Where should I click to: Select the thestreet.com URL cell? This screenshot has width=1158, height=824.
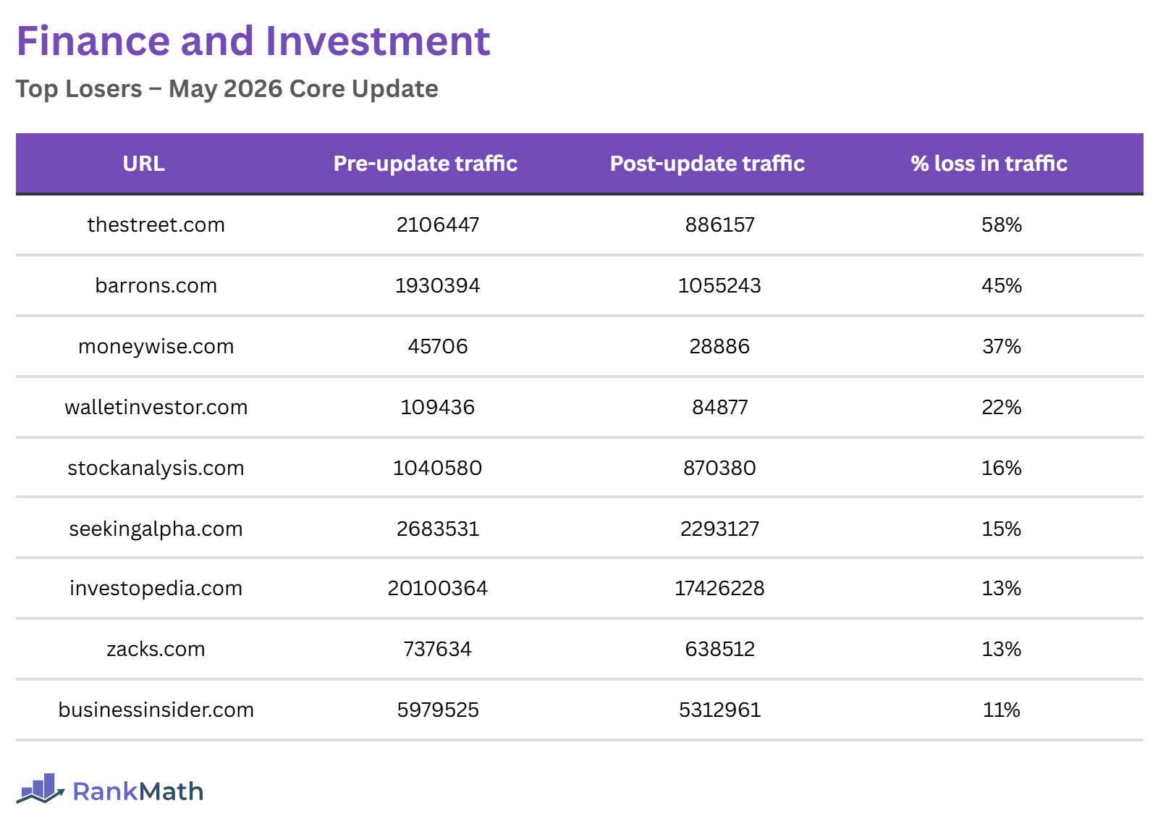(156, 224)
